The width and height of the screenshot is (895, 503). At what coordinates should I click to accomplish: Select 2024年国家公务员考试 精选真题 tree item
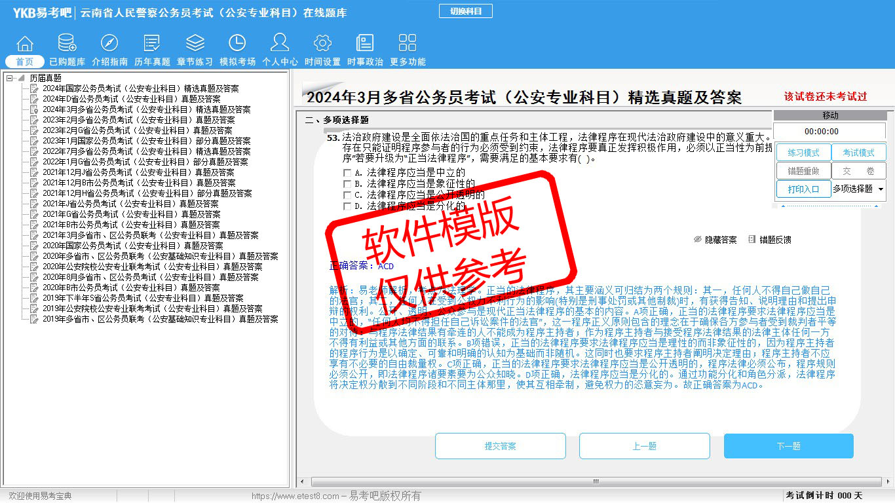140,88
